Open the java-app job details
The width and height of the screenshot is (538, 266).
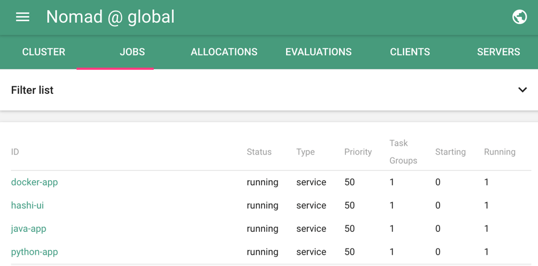coord(28,229)
